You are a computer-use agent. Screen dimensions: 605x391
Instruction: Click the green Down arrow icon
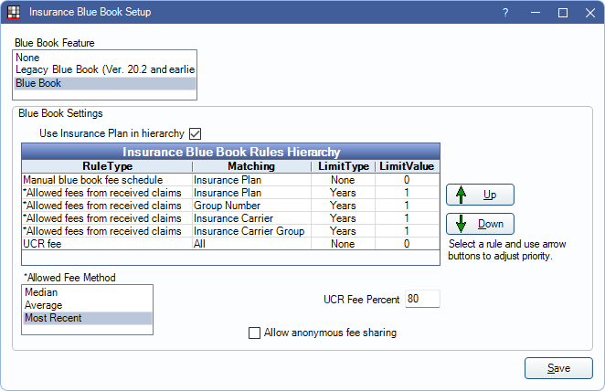point(461,224)
